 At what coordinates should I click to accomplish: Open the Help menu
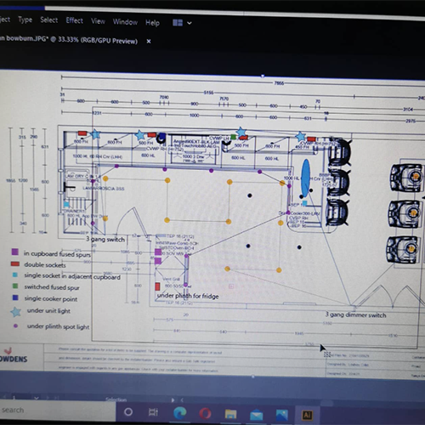(152, 23)
